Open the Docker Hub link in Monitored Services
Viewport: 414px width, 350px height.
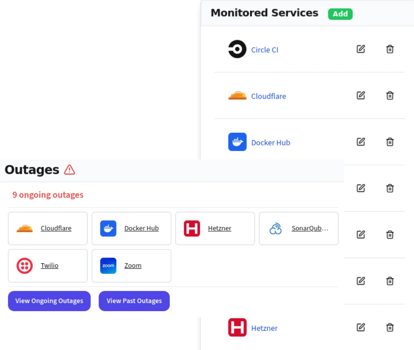click(271, 142)
